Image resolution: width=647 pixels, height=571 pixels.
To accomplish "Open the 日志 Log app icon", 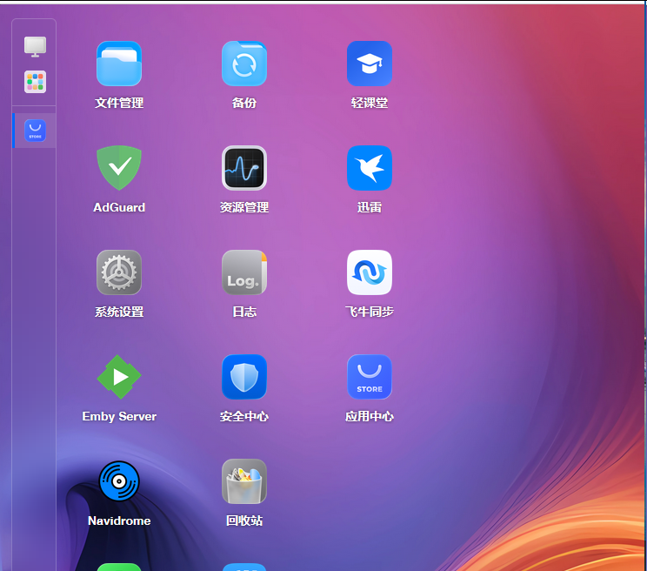I will [x=244, y=272].
